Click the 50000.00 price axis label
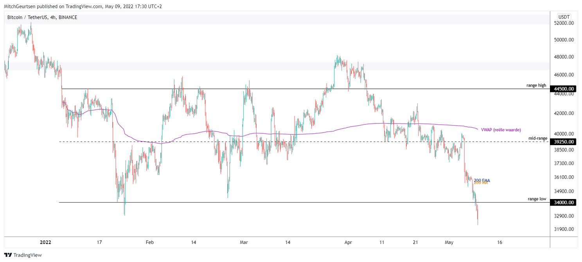The height and width of the screenshot is (262, 582). (564, 39)
